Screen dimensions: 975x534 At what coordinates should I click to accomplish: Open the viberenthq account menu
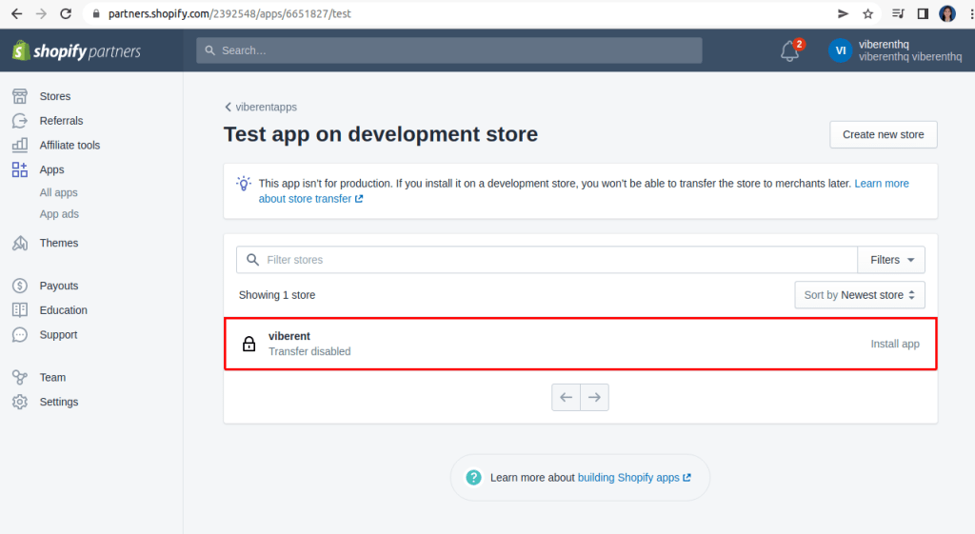point(895,50)
